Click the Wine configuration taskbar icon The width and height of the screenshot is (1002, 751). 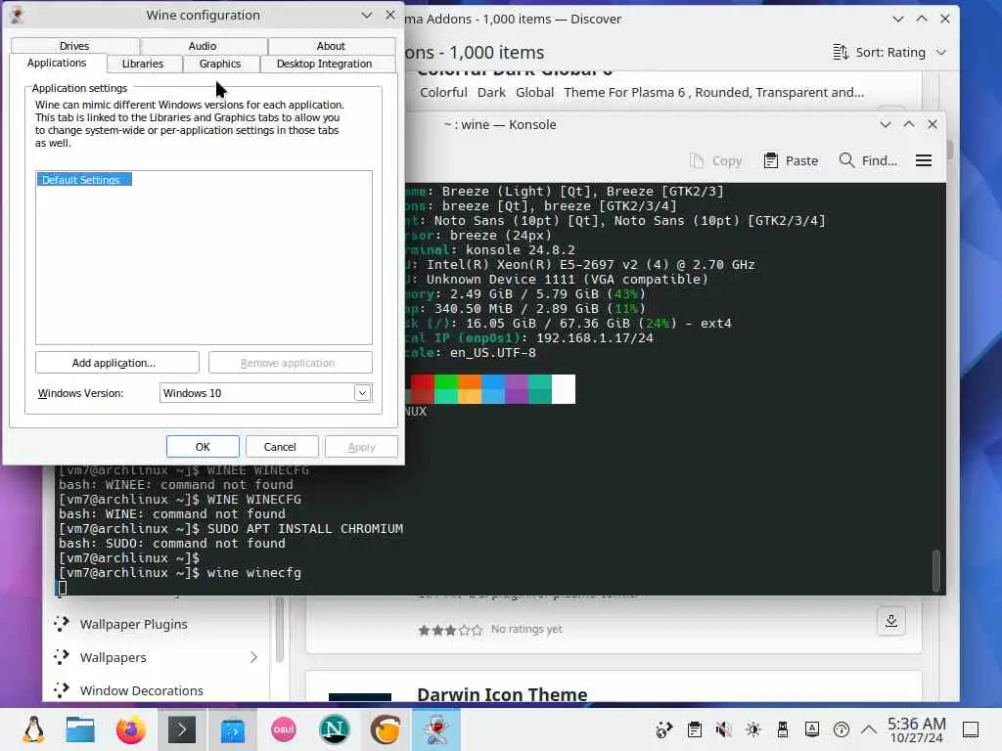436,729
